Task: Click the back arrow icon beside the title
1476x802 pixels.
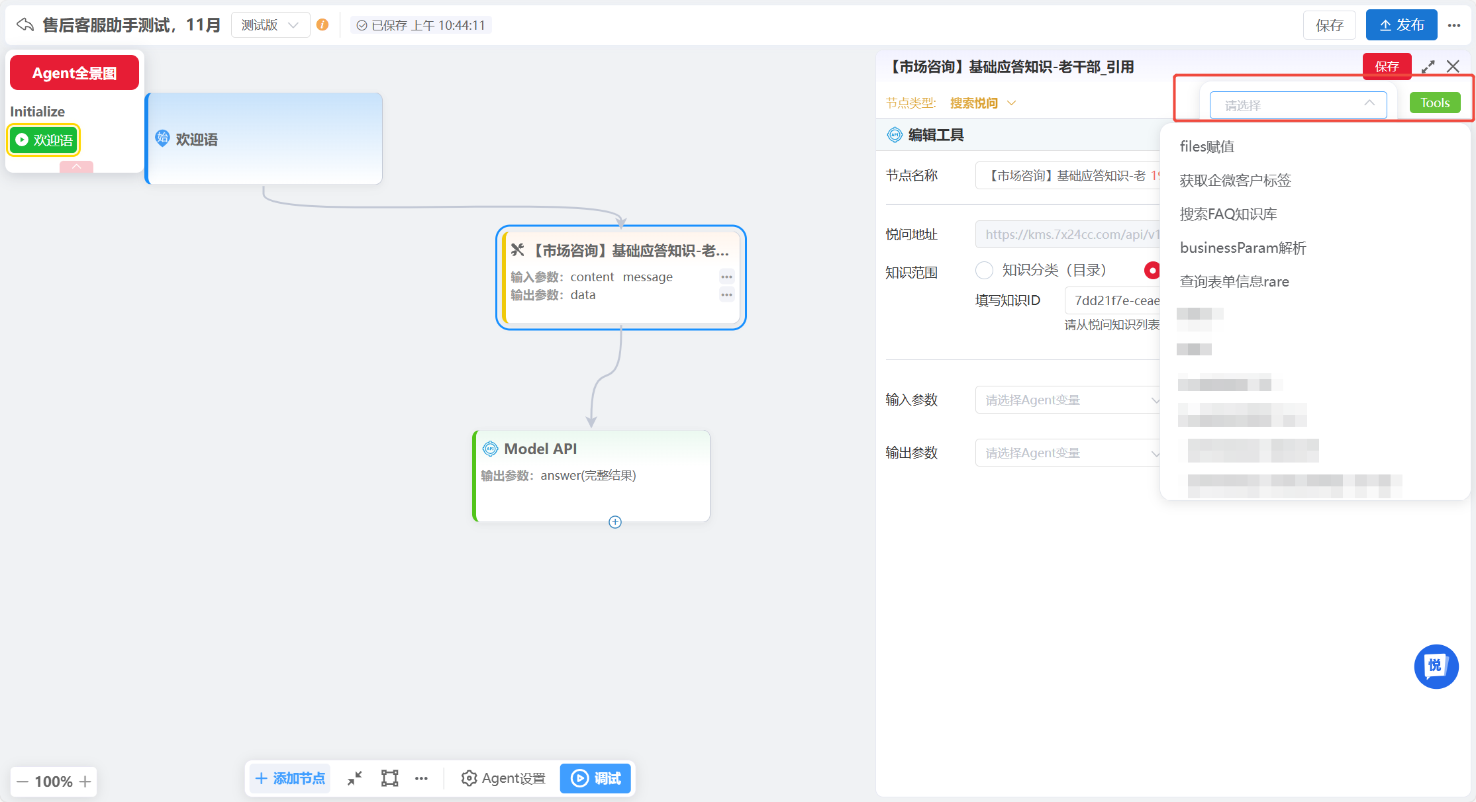Action: click(25, 24)
